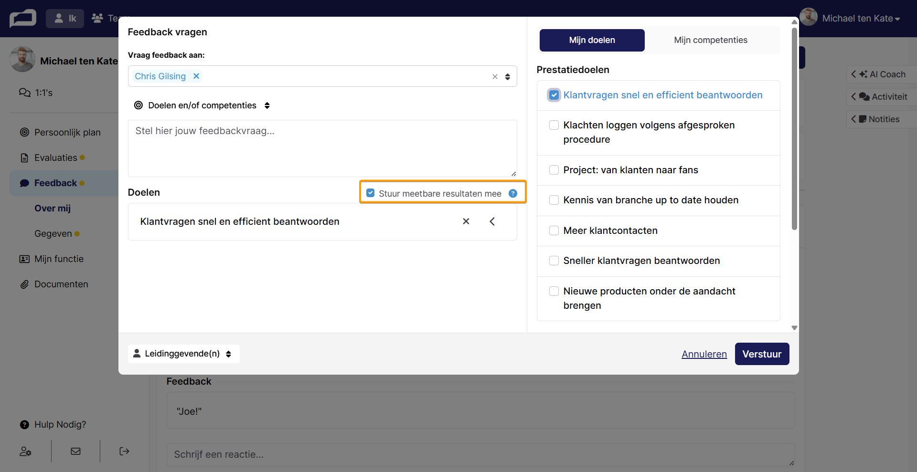Click the target icon beside Persoonlijk plan

pos(24,132)
